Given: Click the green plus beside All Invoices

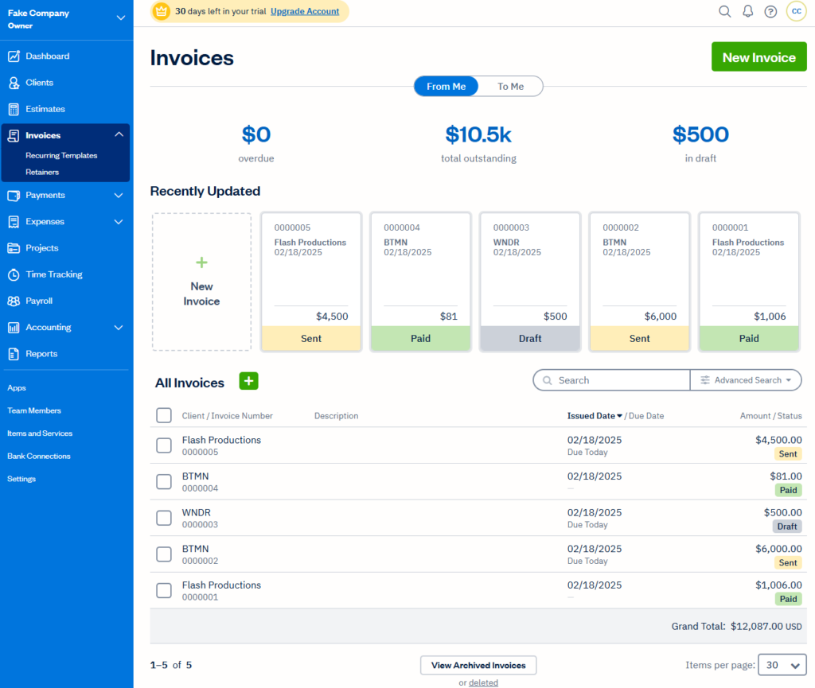Looking at the screenshot, I should [x=248, y=381].
